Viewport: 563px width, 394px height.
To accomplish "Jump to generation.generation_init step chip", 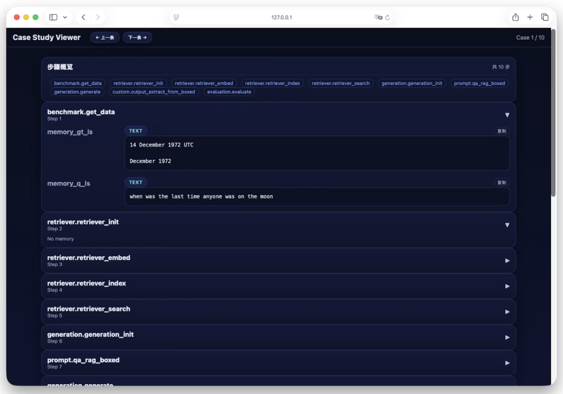I will coord(411,83).
